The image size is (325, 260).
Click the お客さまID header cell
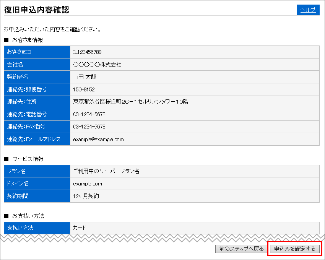[37, 52]
